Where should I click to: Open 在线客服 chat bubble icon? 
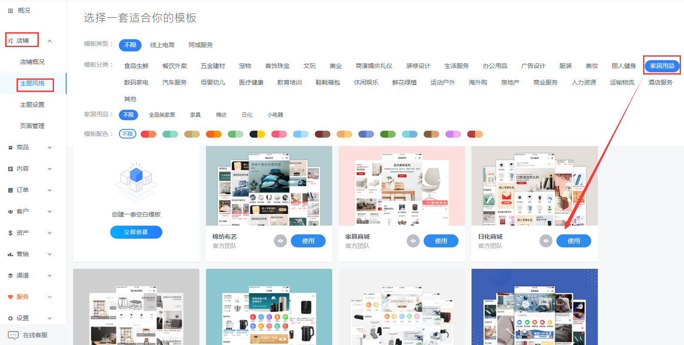tap(13, 335)
